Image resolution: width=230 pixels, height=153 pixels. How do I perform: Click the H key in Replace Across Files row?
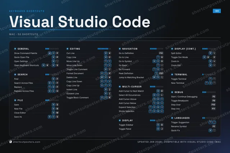(57, 91)
